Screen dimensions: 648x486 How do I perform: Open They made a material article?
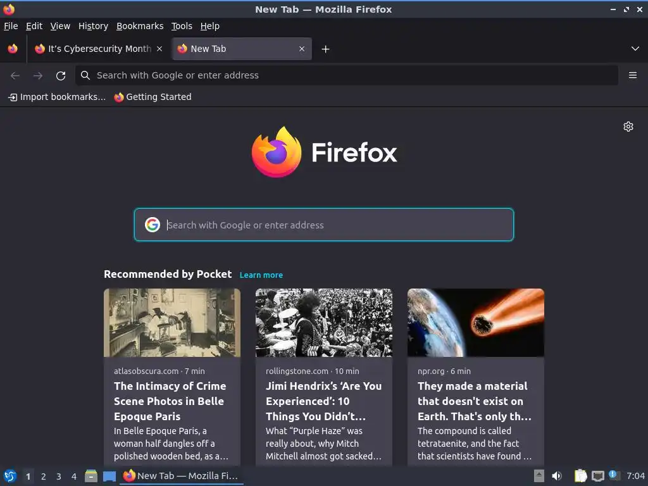pyautogui.click(x=475, y=401)
